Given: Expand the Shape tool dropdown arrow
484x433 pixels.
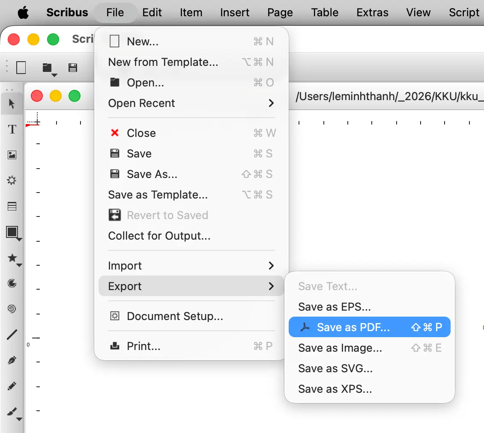Looking at the screenshot, I should (x=19, y=240).
